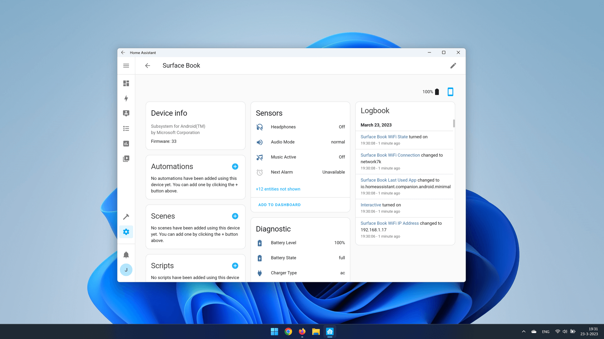
Task: Expand Scripts section for more options
Action: 235,265
